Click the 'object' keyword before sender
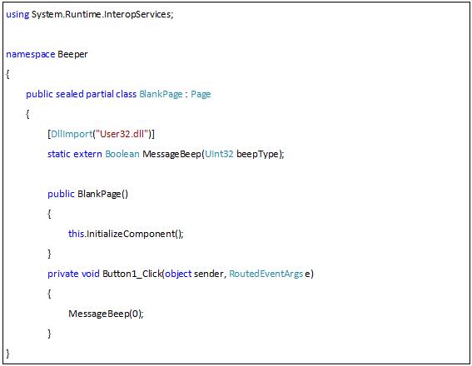This screenshot has height=366, width=472. (x=178, y=274)
